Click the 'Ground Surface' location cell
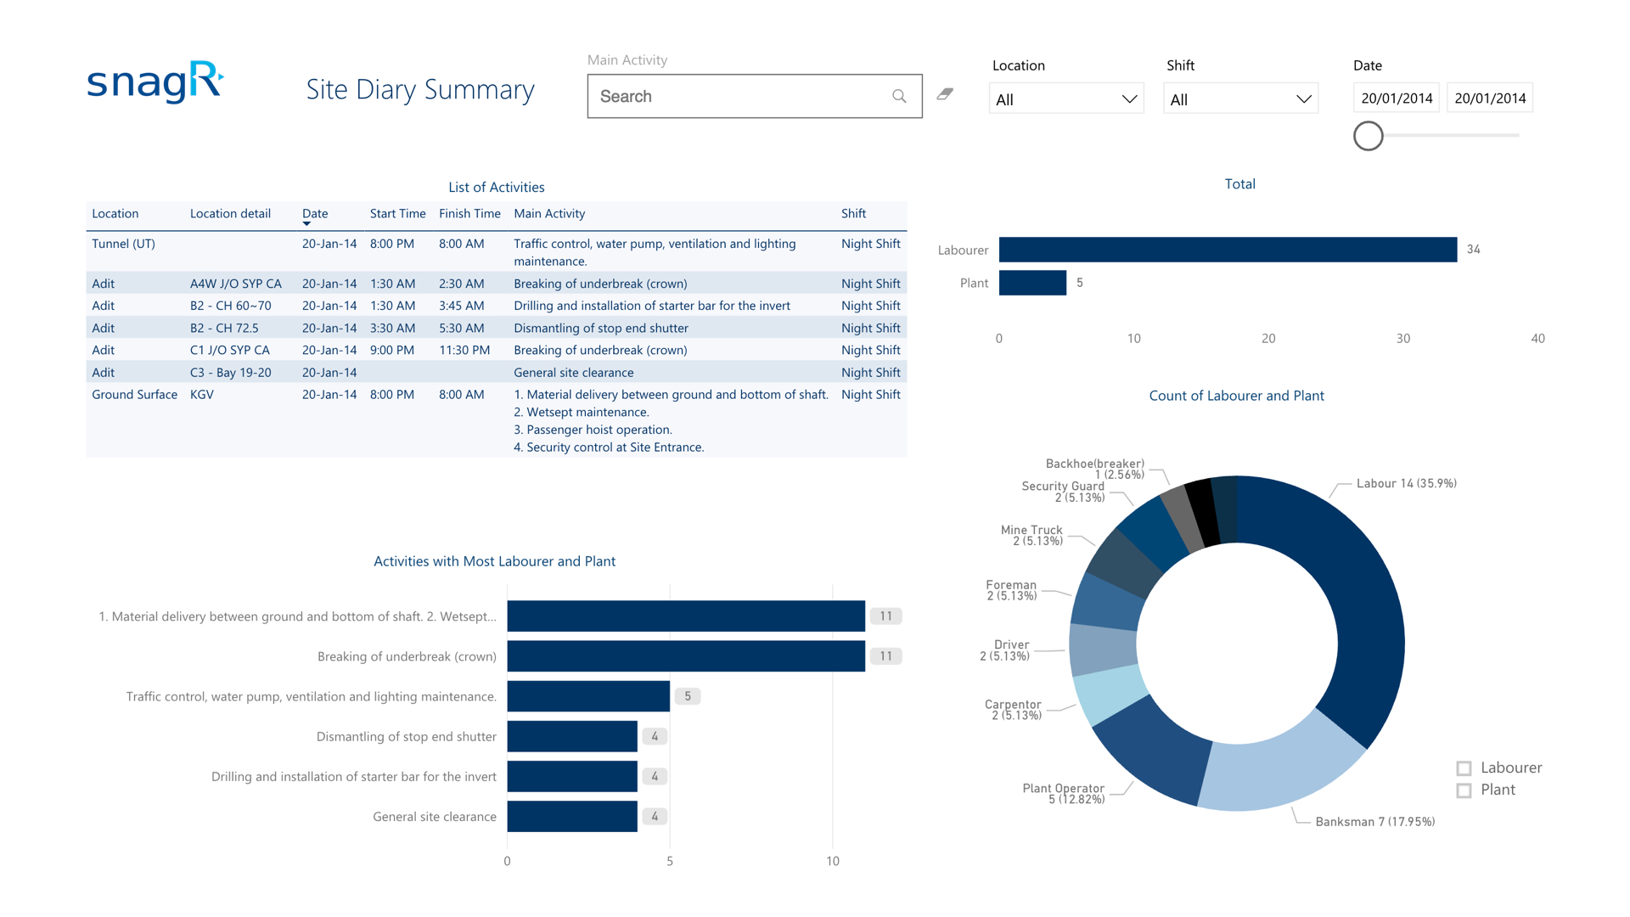Screen dimensions: 1630x917 (134, 395)
